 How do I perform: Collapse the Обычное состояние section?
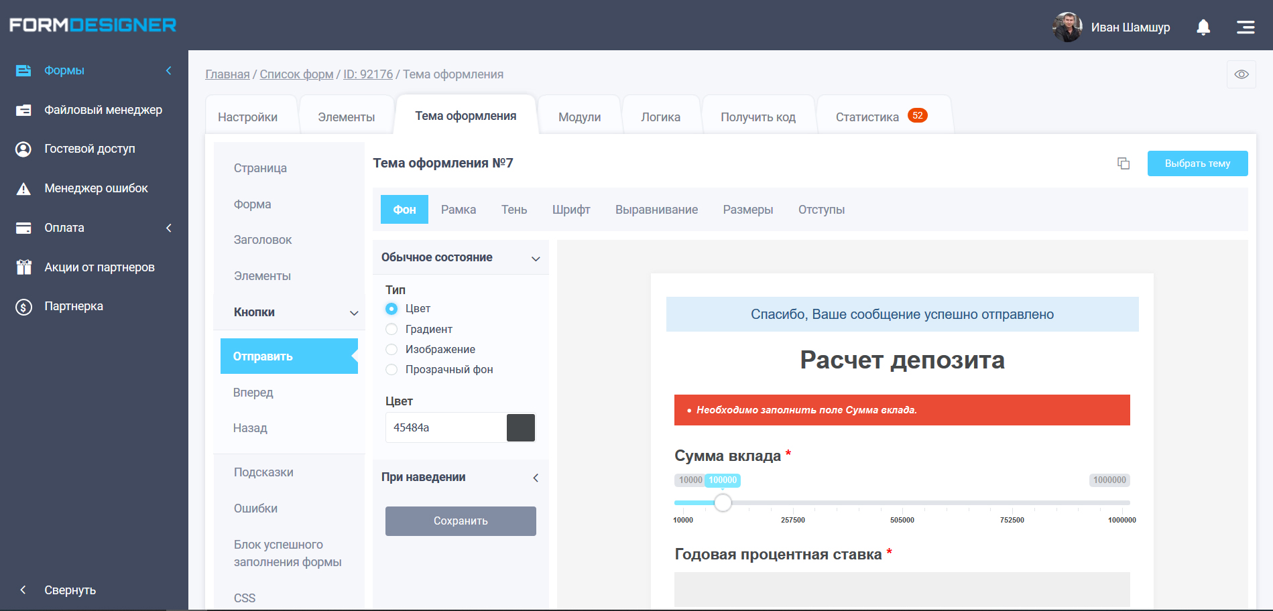[535, 257]
